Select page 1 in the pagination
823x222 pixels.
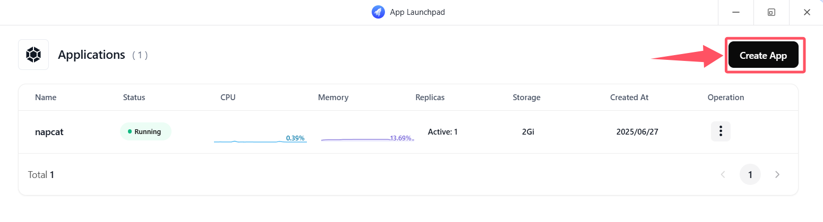(750, 174)
